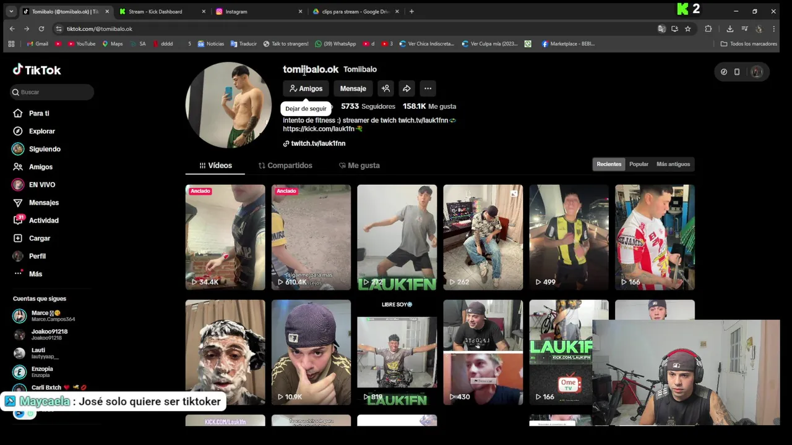Click the phone app icon at top right
Viewport: 792px width, 445px height.
737,72
